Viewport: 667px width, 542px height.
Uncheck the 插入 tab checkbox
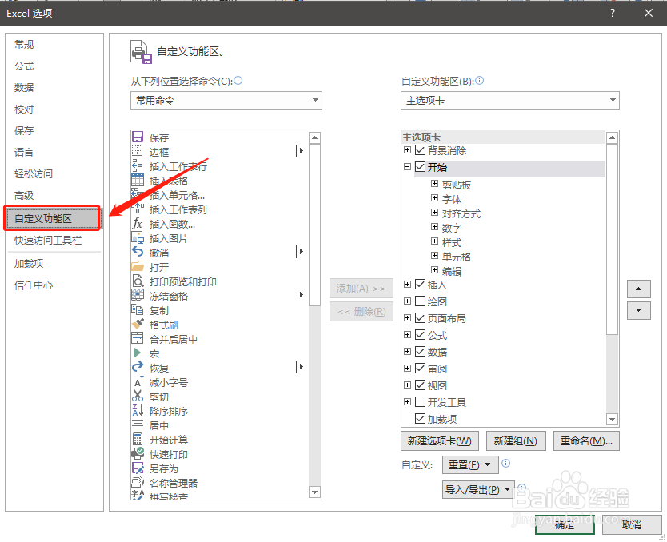click(x=421, y=285)
